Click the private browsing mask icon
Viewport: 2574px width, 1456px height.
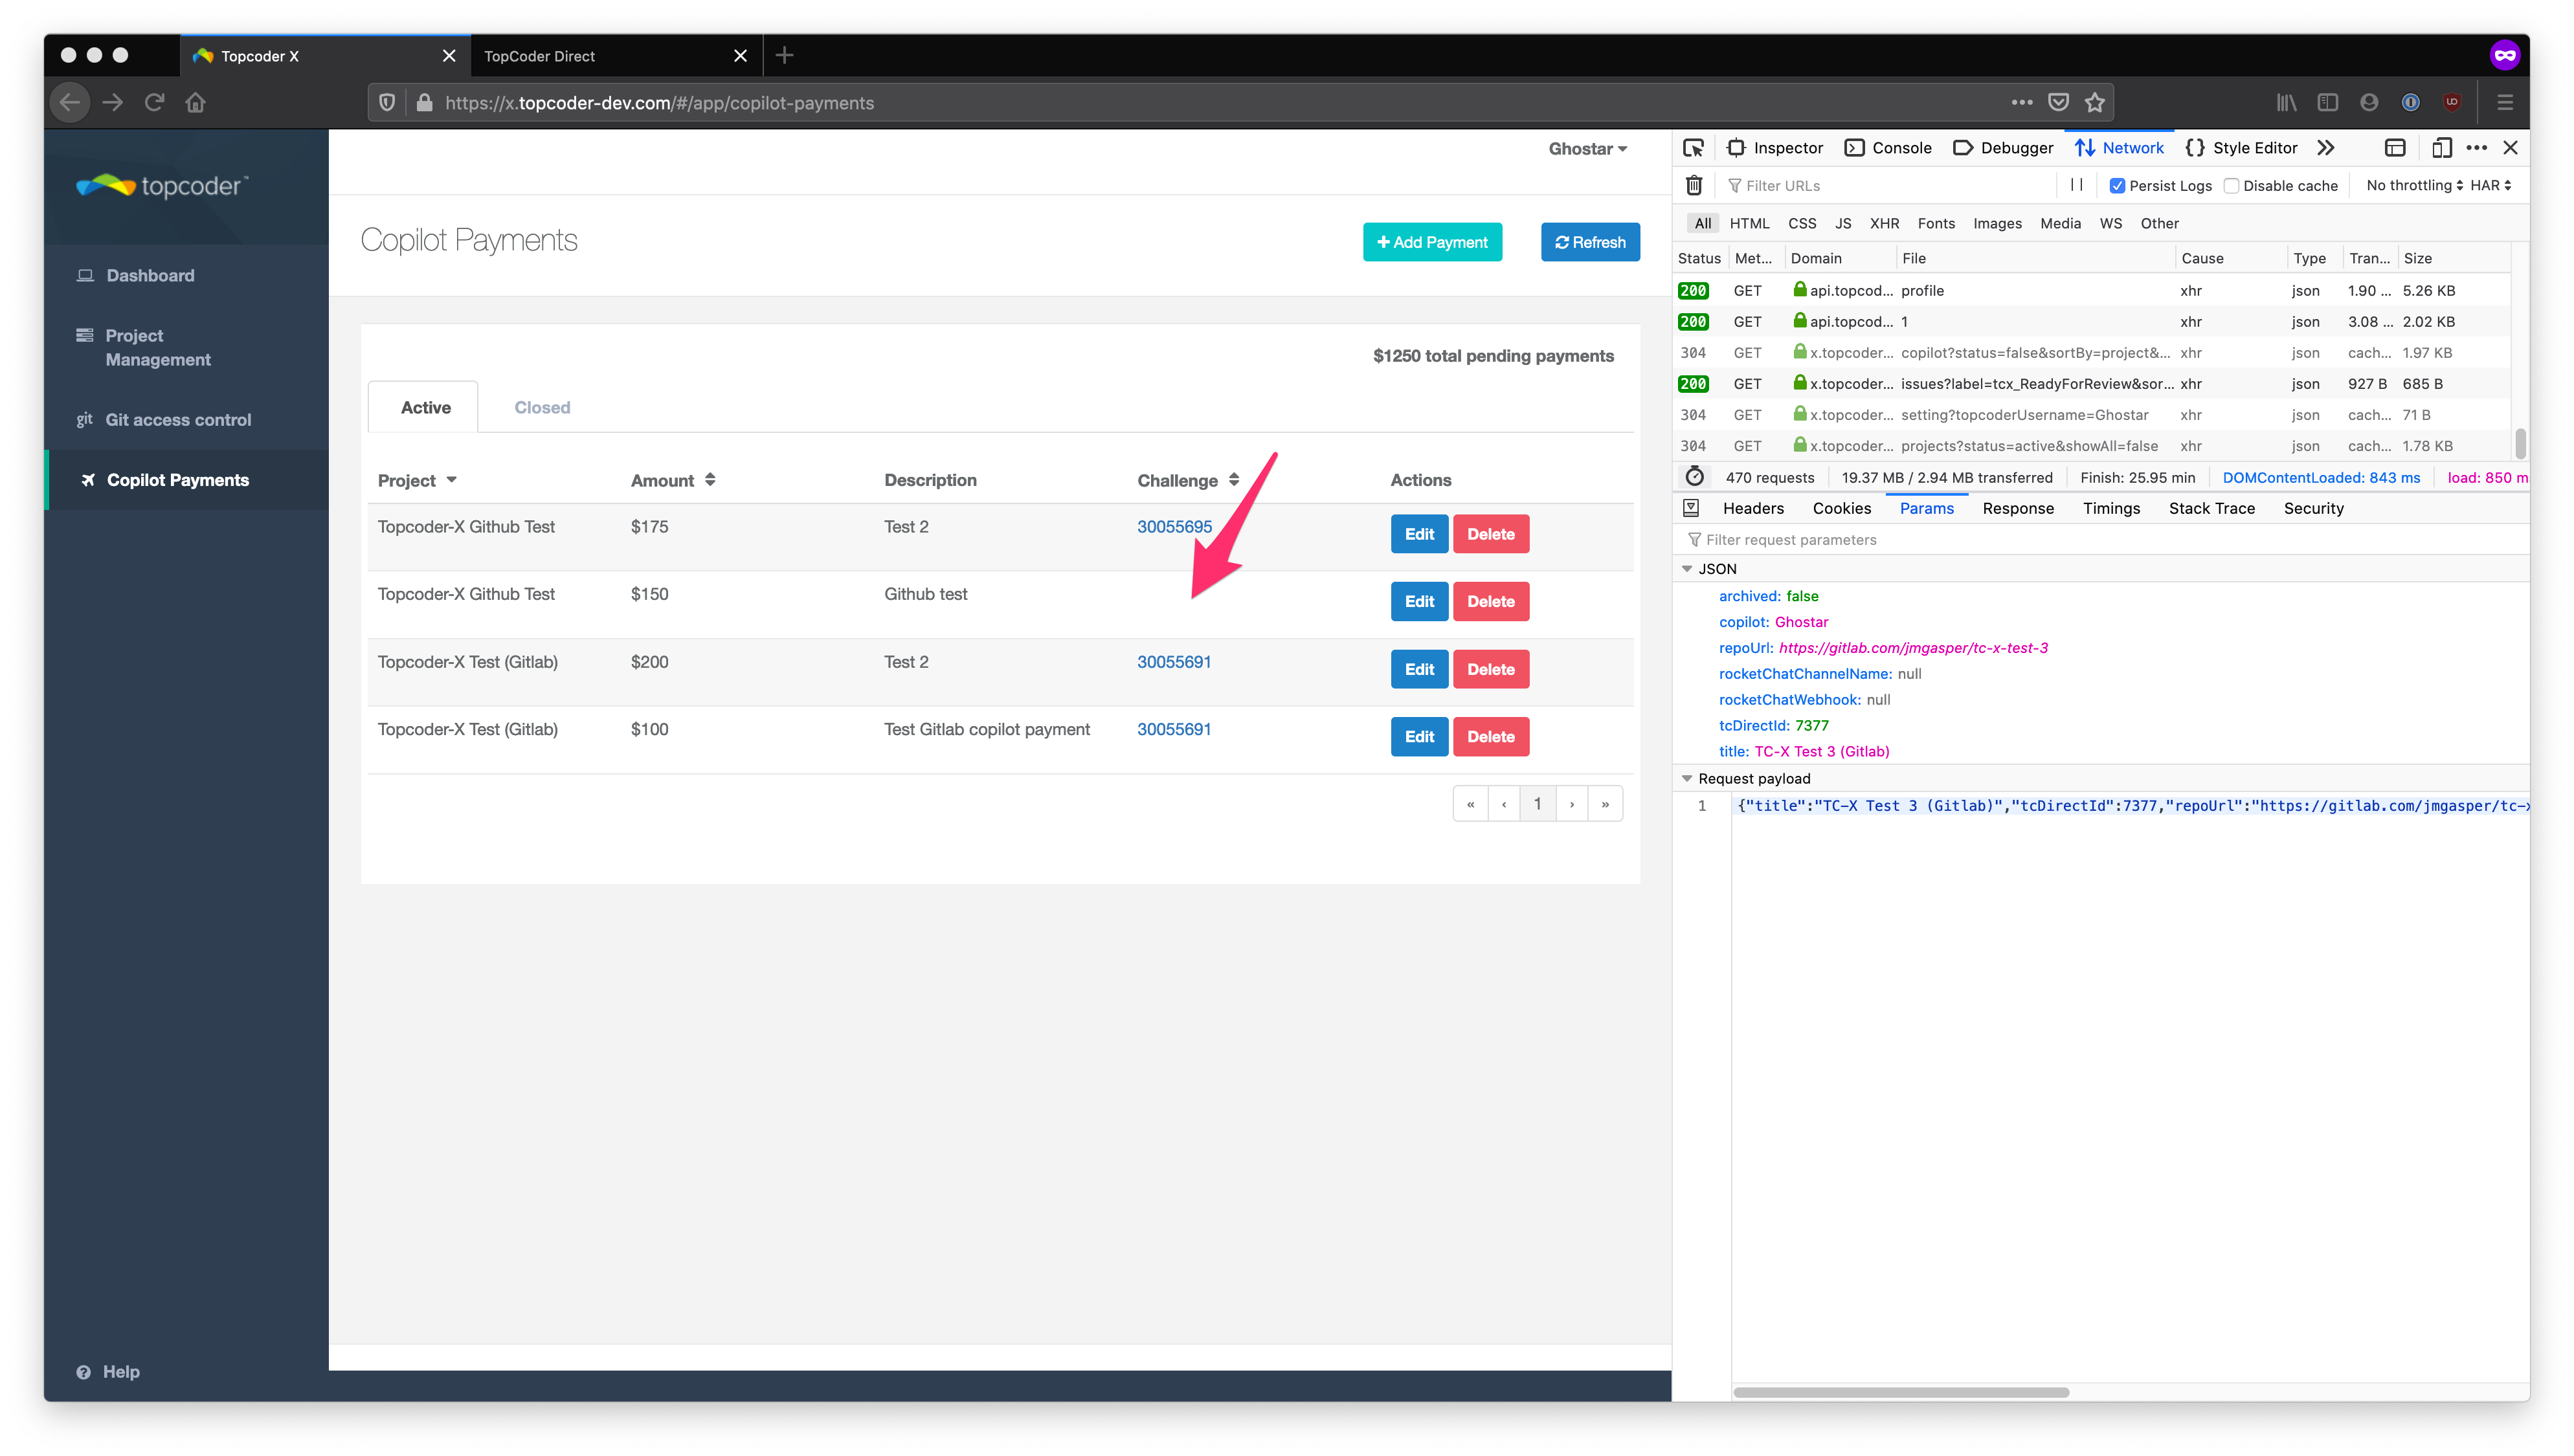tap(2504, 55)
